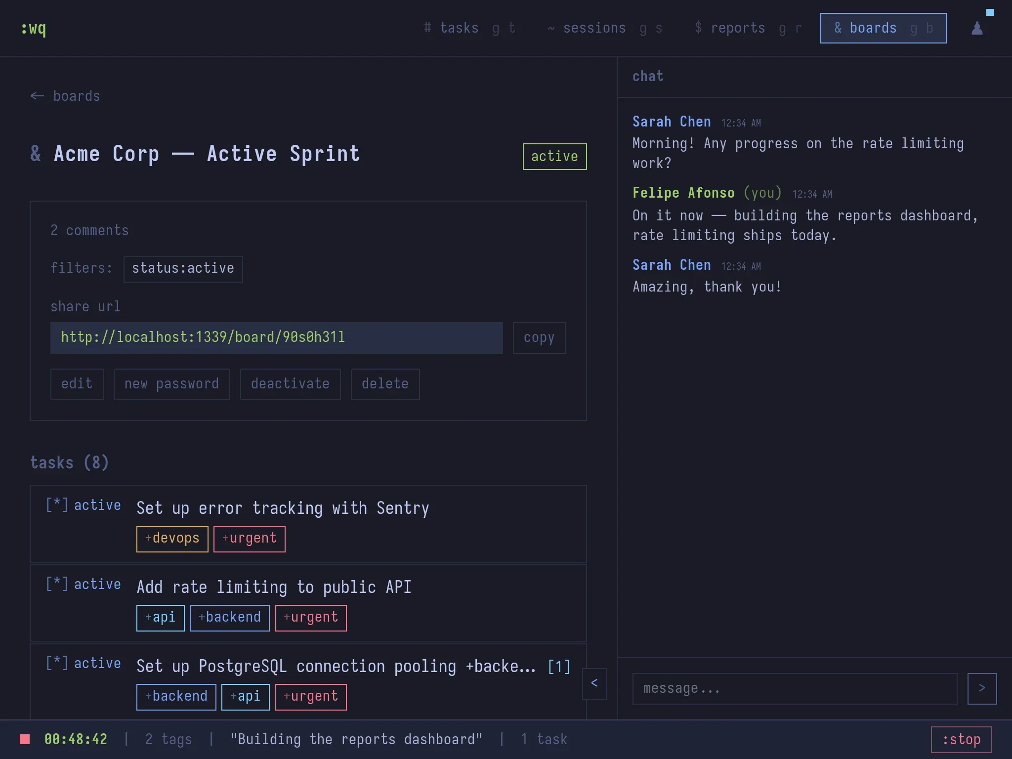Open the tasks nav tab

[469, 28]
